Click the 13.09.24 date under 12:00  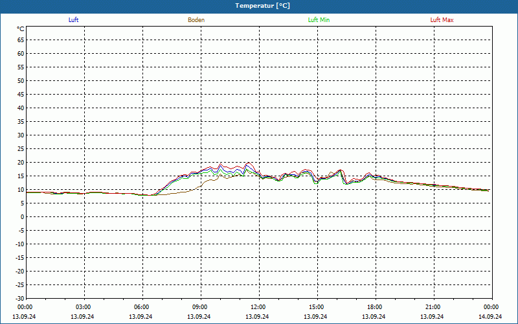(x=257, y=316)
